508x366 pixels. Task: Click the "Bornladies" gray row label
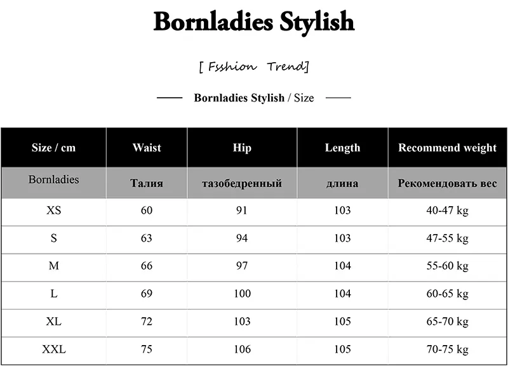point(53,180)
